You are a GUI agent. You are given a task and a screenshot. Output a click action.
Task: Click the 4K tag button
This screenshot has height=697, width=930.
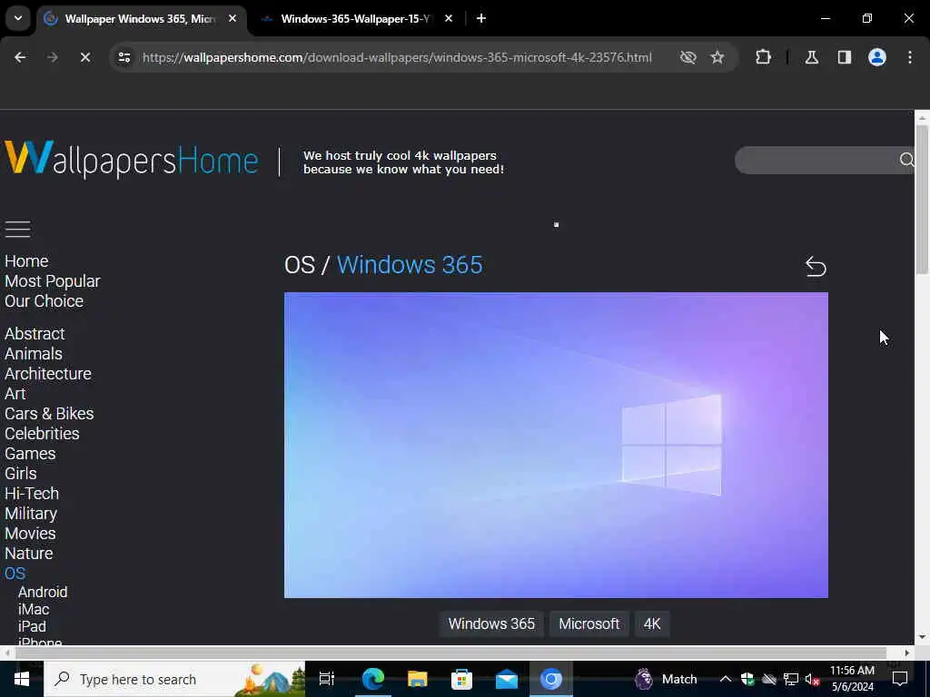652,624
